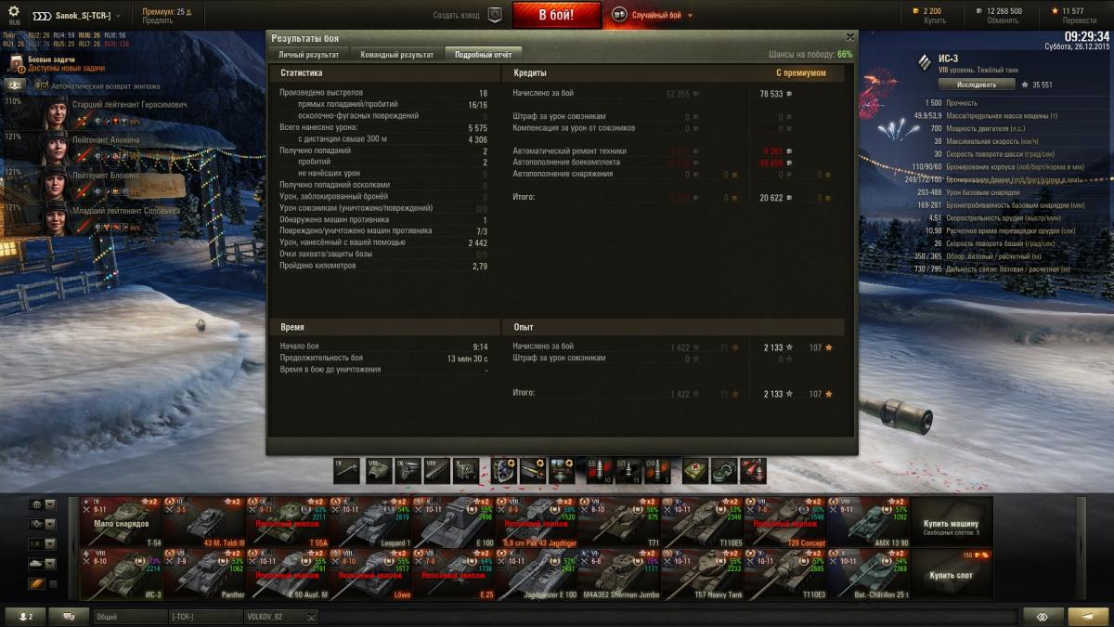Open the Общий chat tab
The image size is (1114, 627).
129,617
